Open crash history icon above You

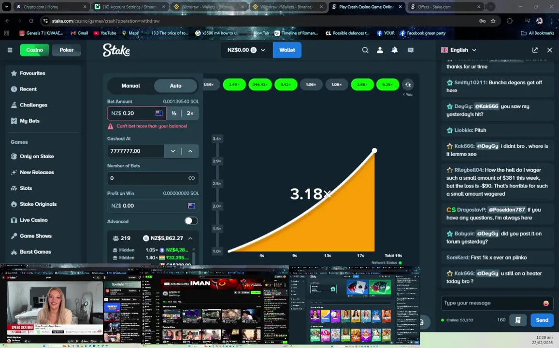tap(408, 85)
